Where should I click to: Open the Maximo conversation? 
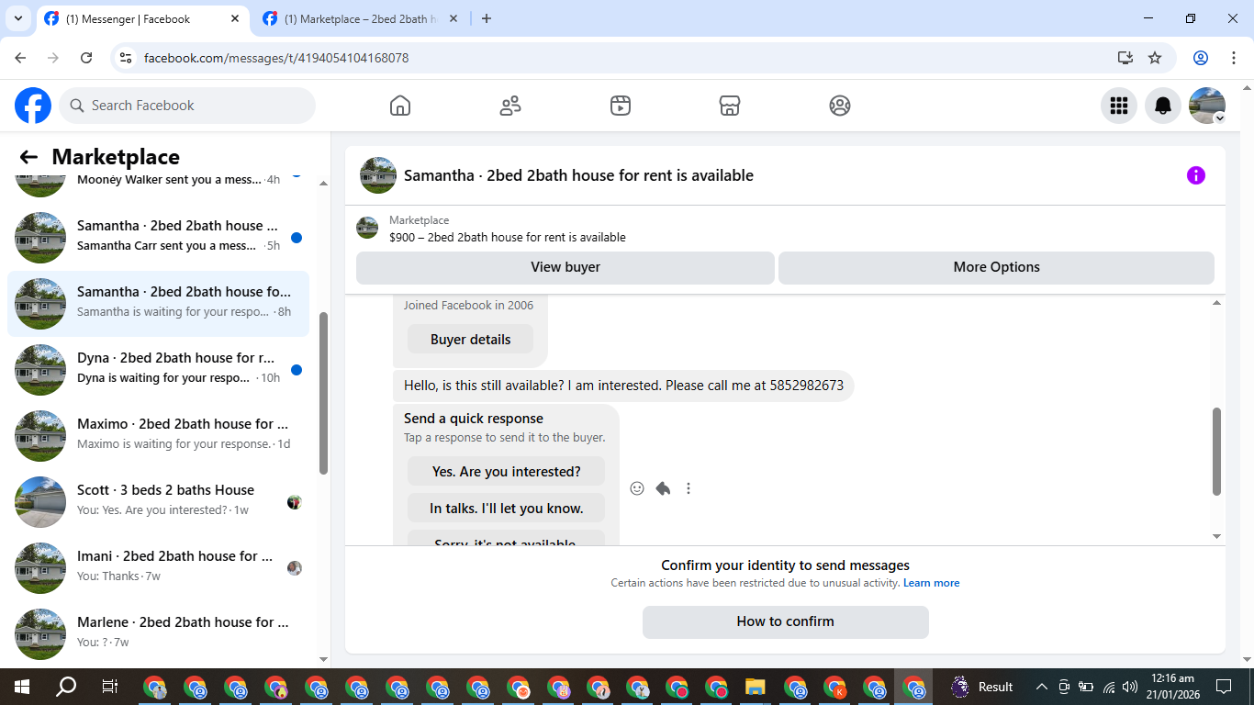[x=158, y=436]
